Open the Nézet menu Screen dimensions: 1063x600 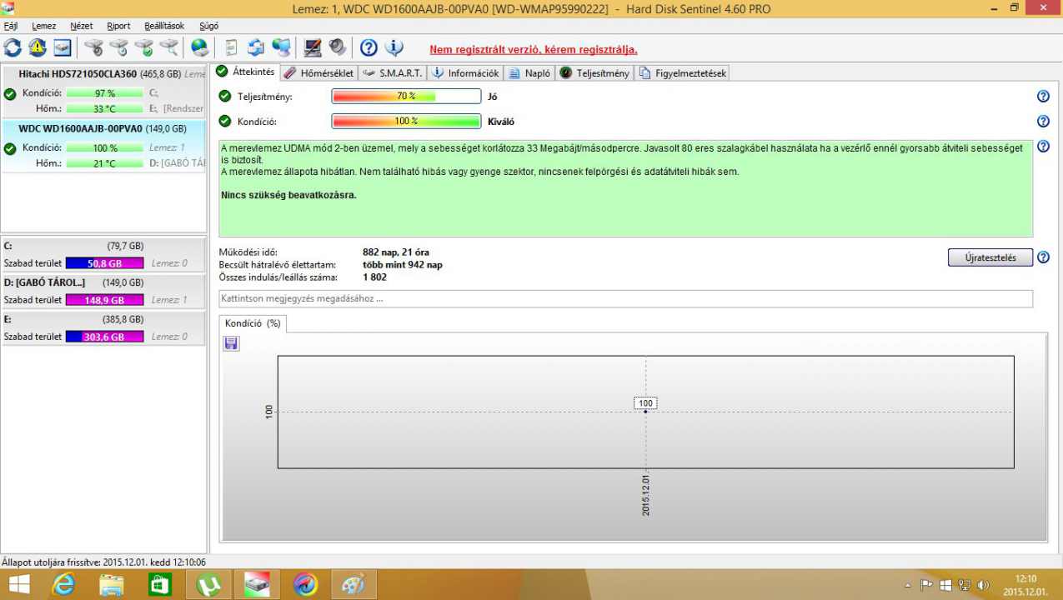pyautogui.click(x=82, y=26)
